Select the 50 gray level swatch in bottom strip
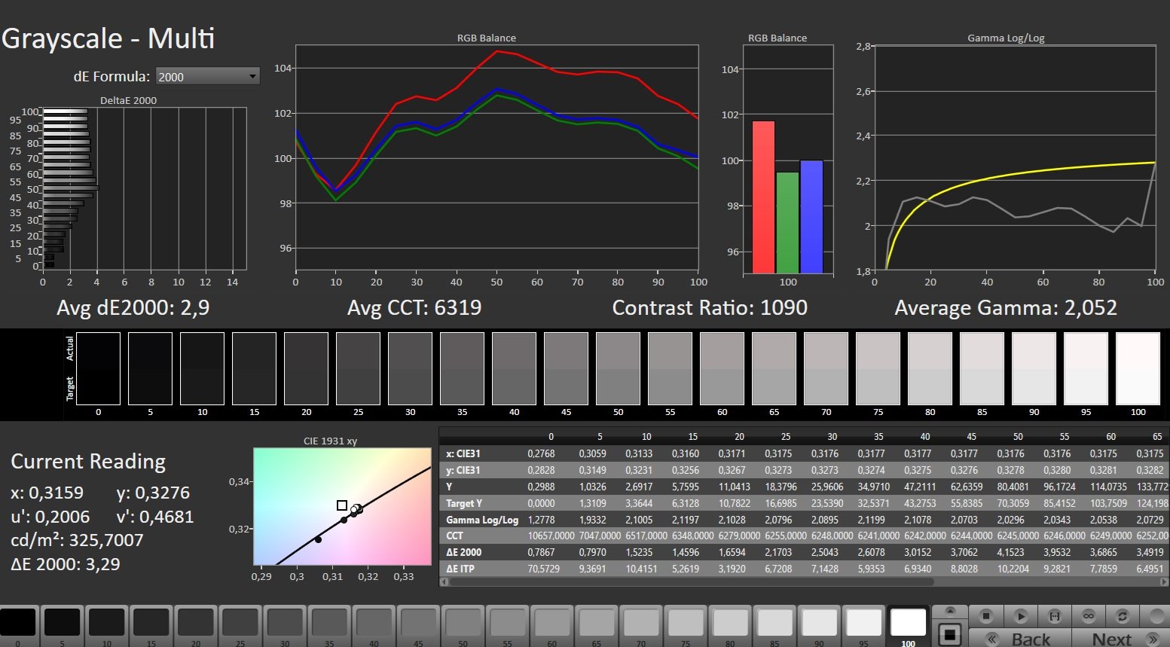The width and height of the screenshot is (1170, 647). 463,623
